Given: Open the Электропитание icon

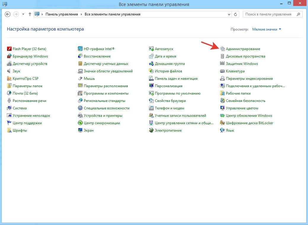Looking at the screenshot, I should pos(151,130).
